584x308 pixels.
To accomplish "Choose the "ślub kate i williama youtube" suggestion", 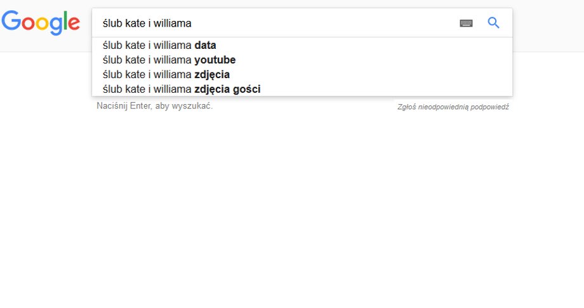I will [302, 60].
